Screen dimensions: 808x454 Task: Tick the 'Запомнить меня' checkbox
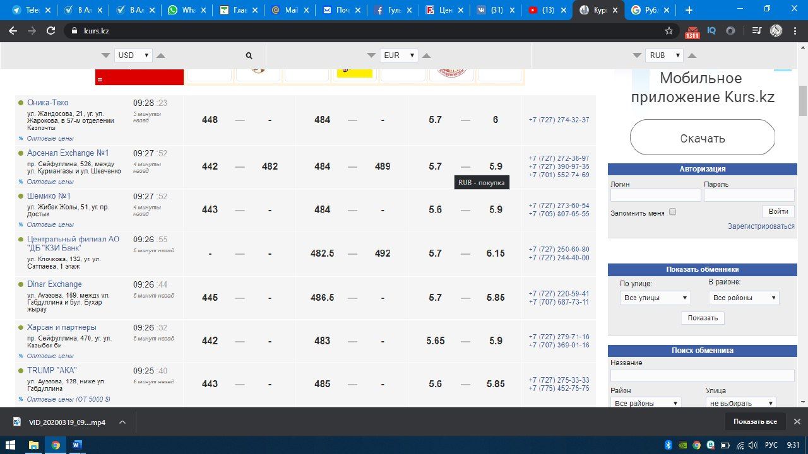coord(672,212)
